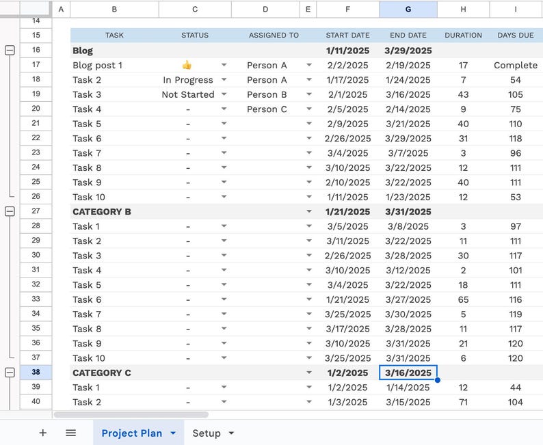This screenshot has width=543, height=445.
Task: Click end date 3/30/2025 in row 34
Action: [408, 314]
